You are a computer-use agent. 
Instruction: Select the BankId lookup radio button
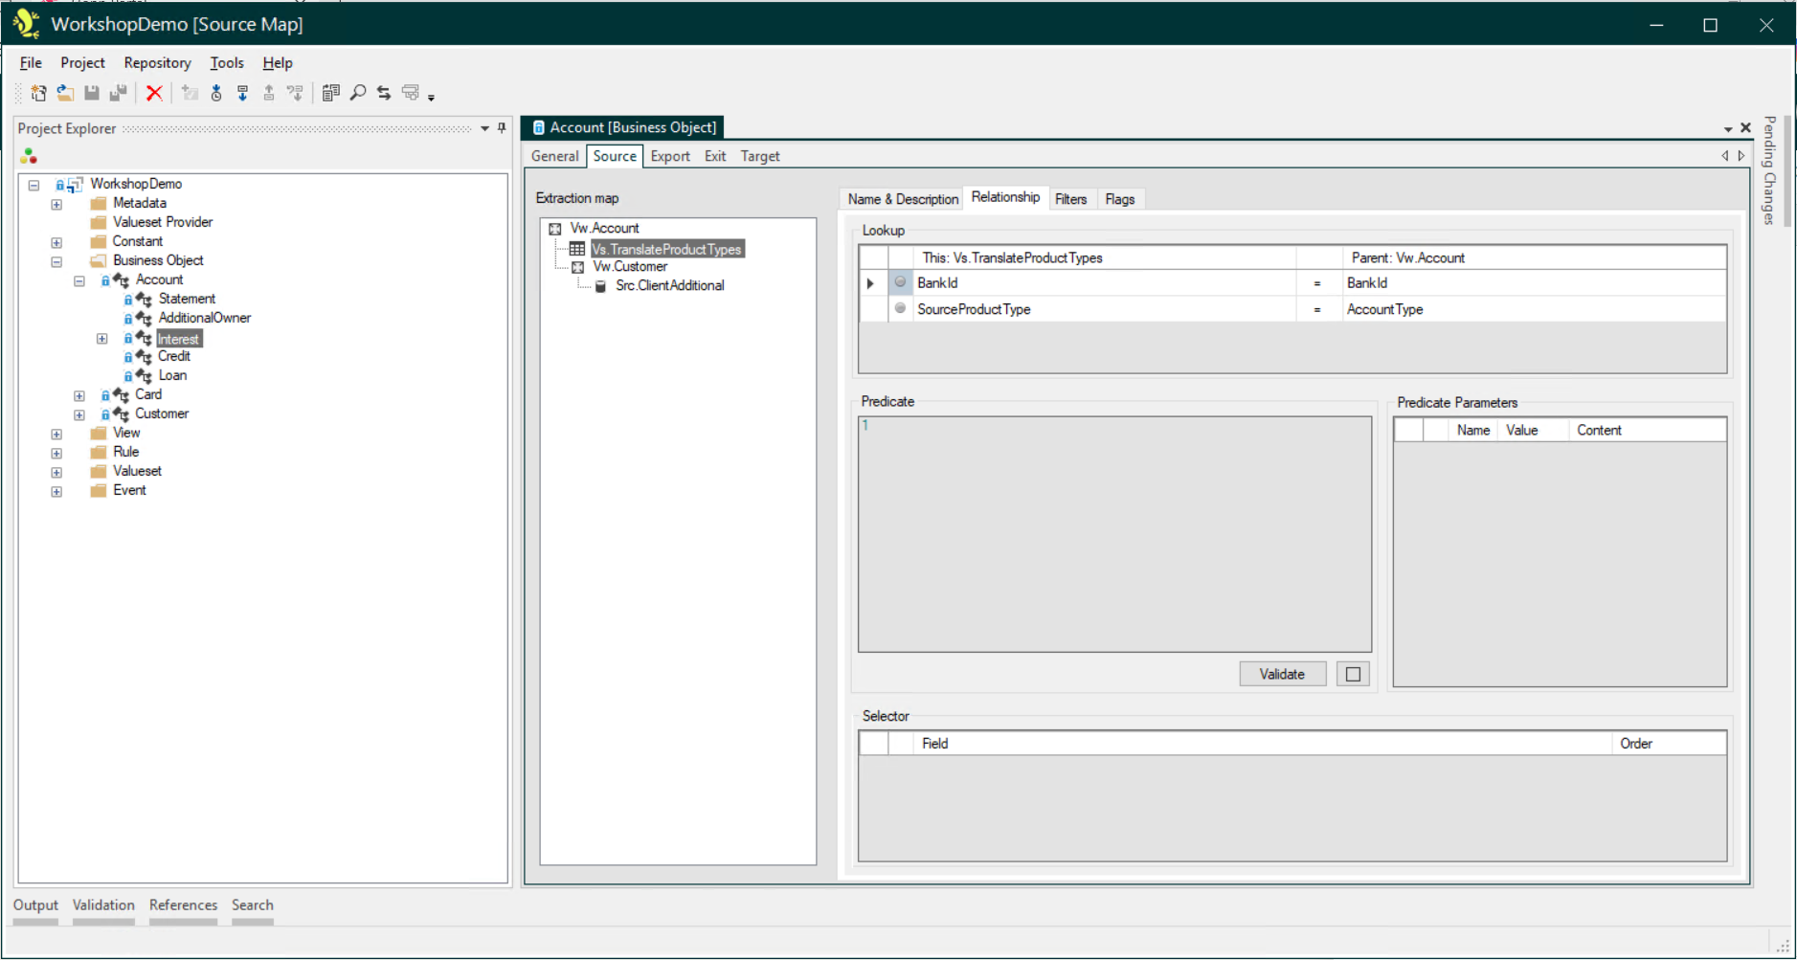899,282
